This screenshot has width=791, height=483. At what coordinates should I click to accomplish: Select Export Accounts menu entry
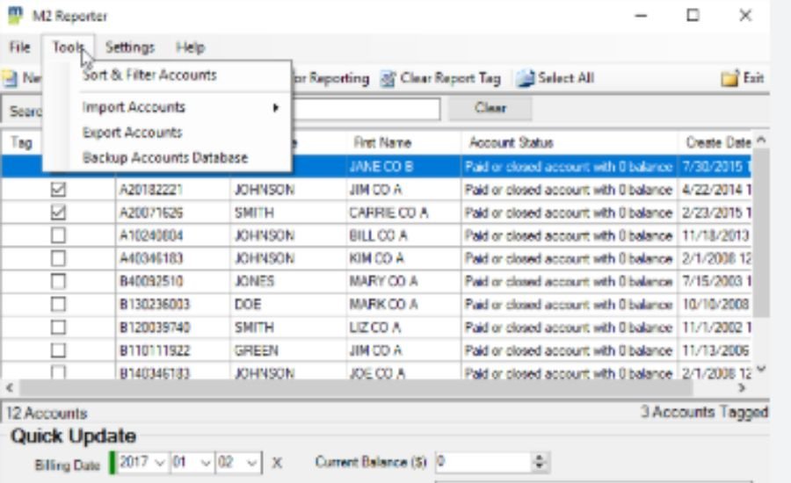pos(132,133)
